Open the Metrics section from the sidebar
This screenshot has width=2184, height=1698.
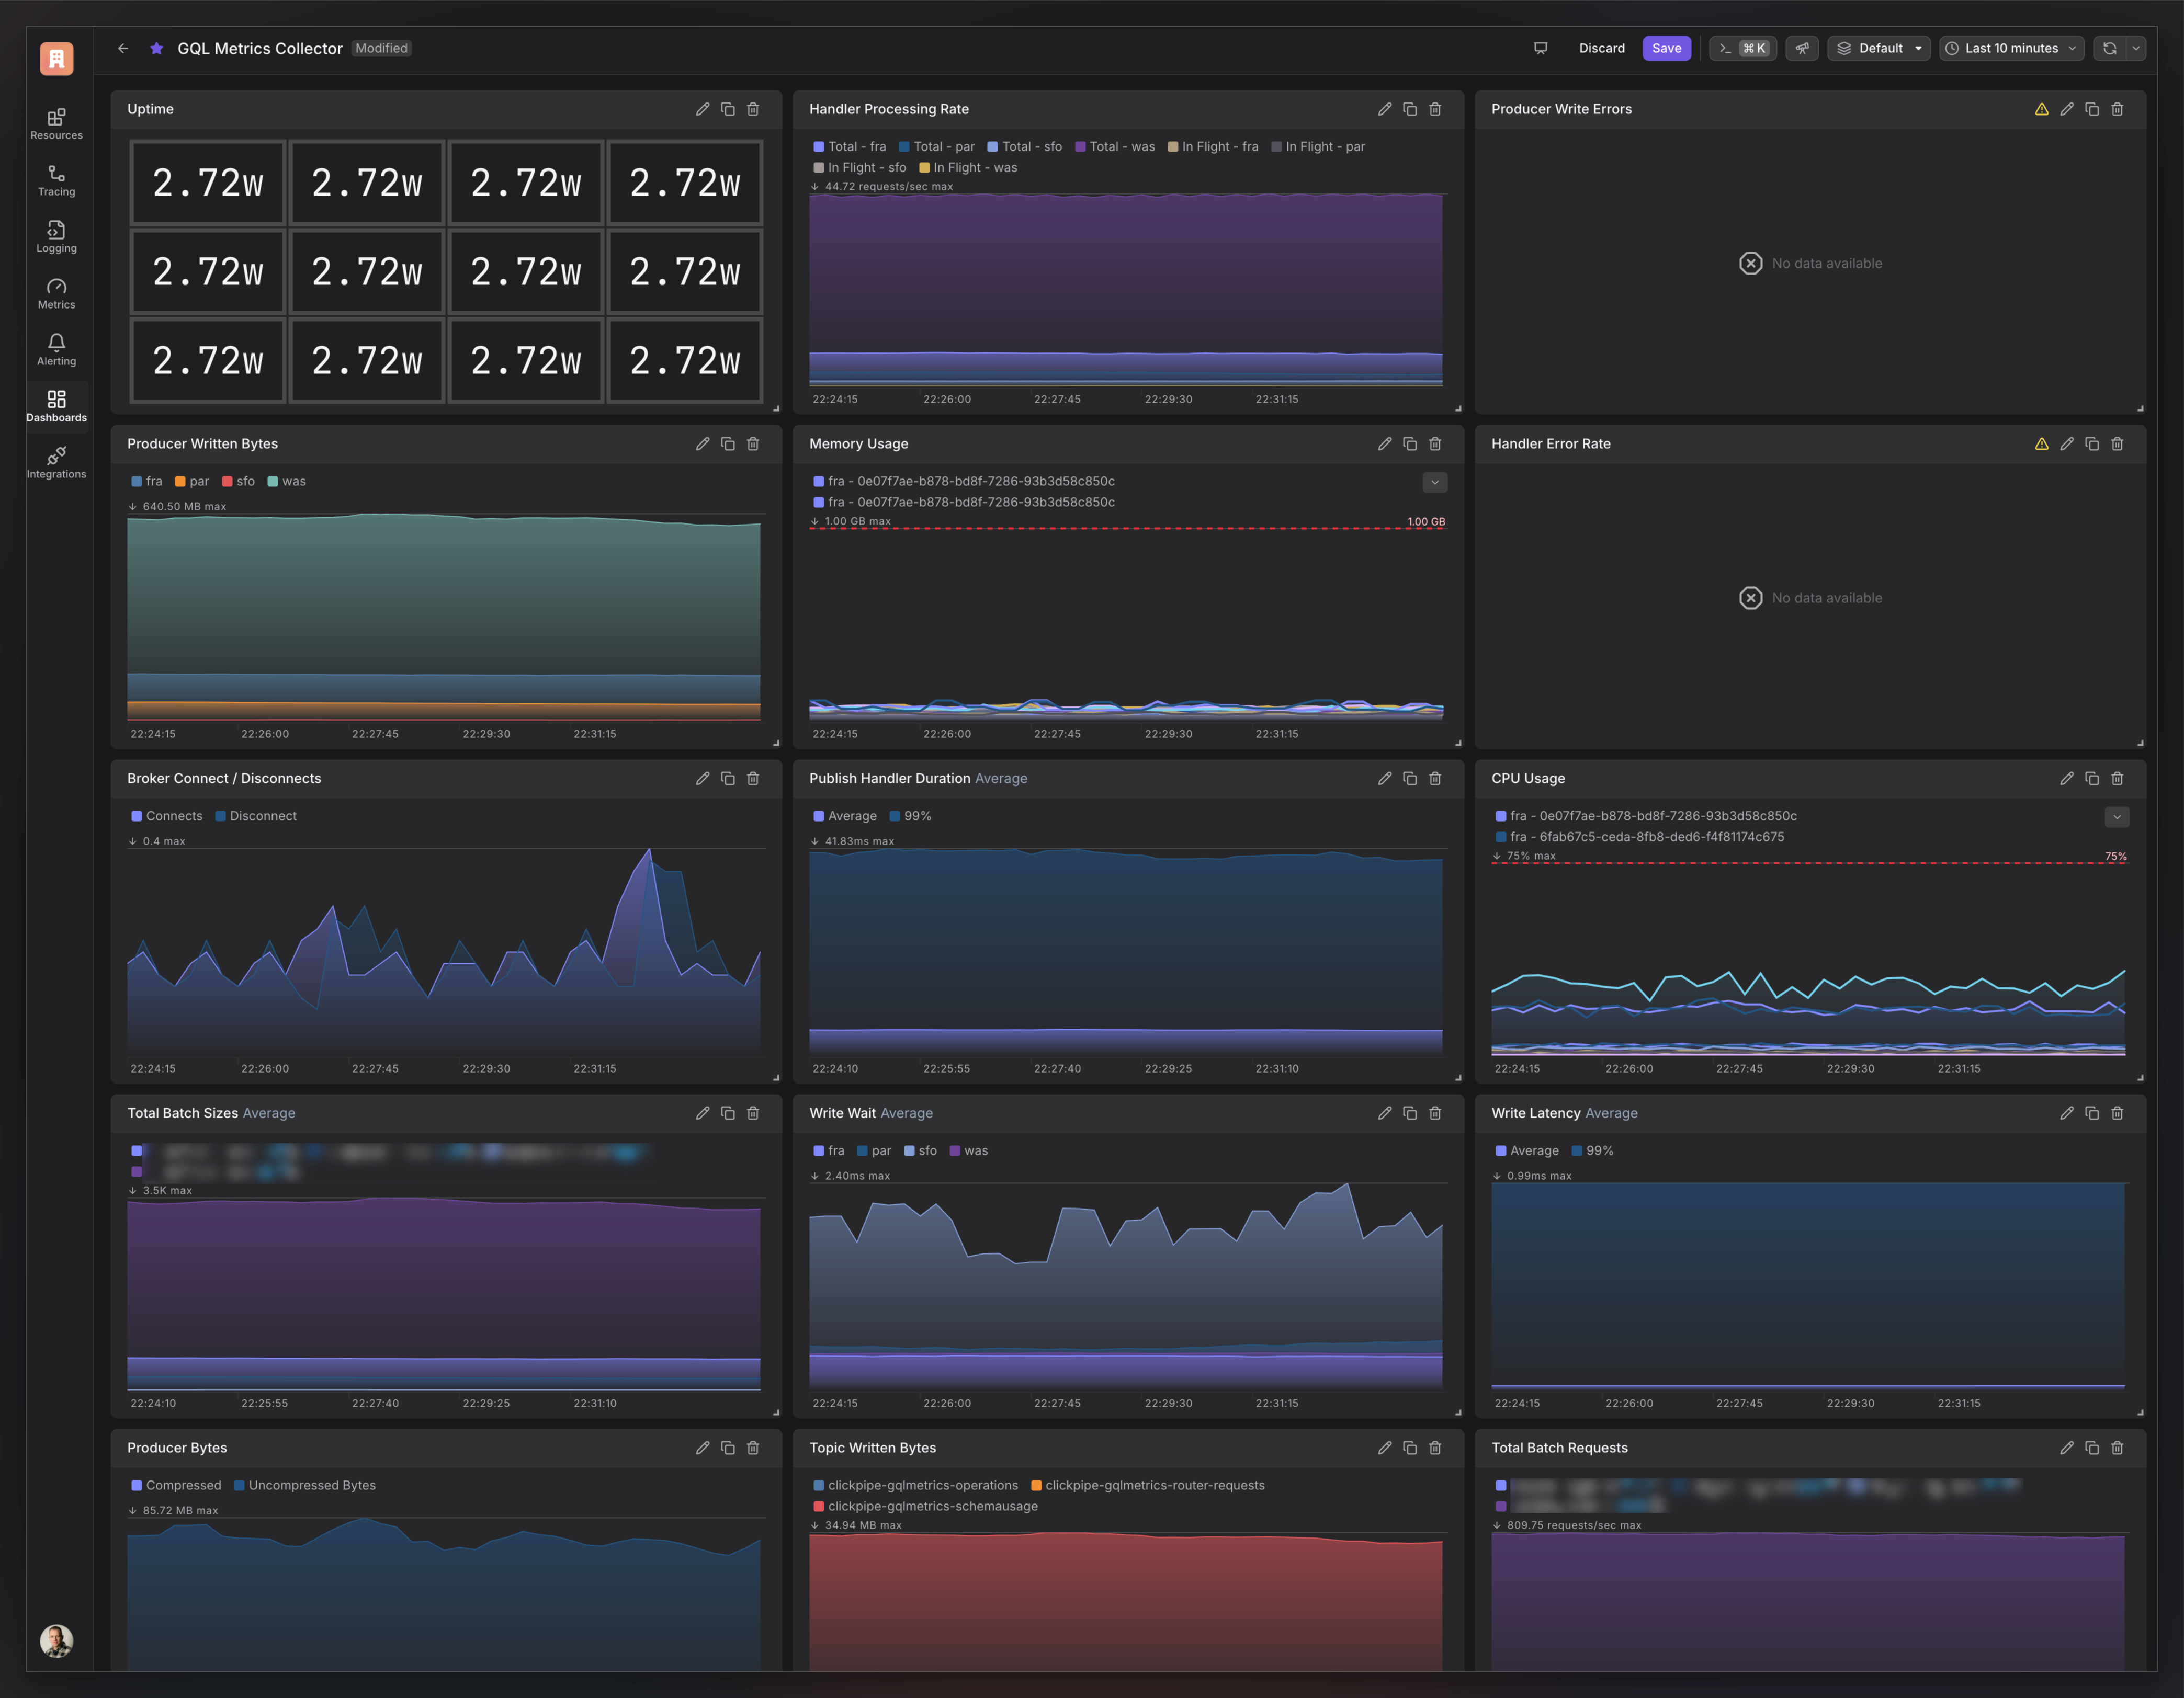coord(56,292)
